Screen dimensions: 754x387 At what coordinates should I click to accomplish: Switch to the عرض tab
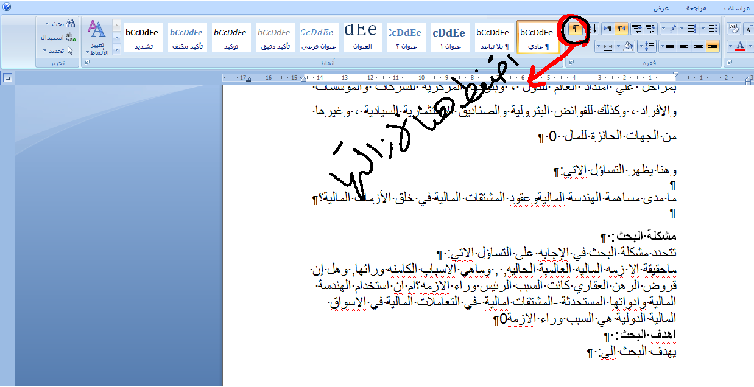click(x=661, y=9)
